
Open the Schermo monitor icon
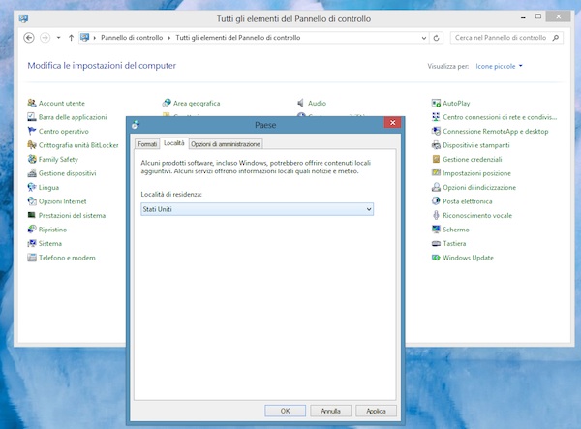click(x=436, y=230)
